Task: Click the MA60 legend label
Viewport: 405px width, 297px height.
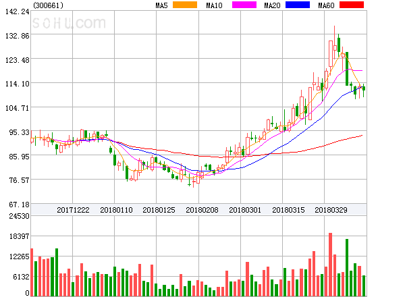Action: [x=326, y=5]
